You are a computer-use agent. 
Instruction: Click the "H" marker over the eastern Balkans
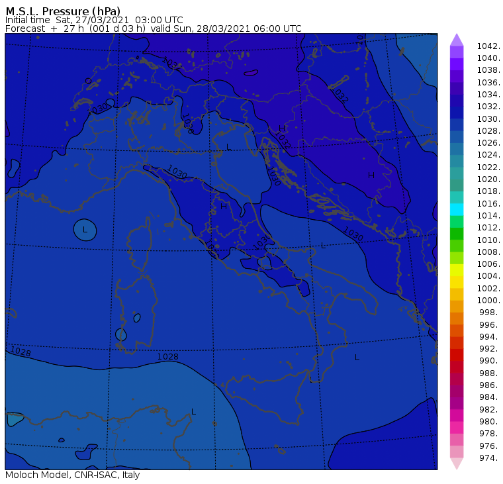click(371, 175)
